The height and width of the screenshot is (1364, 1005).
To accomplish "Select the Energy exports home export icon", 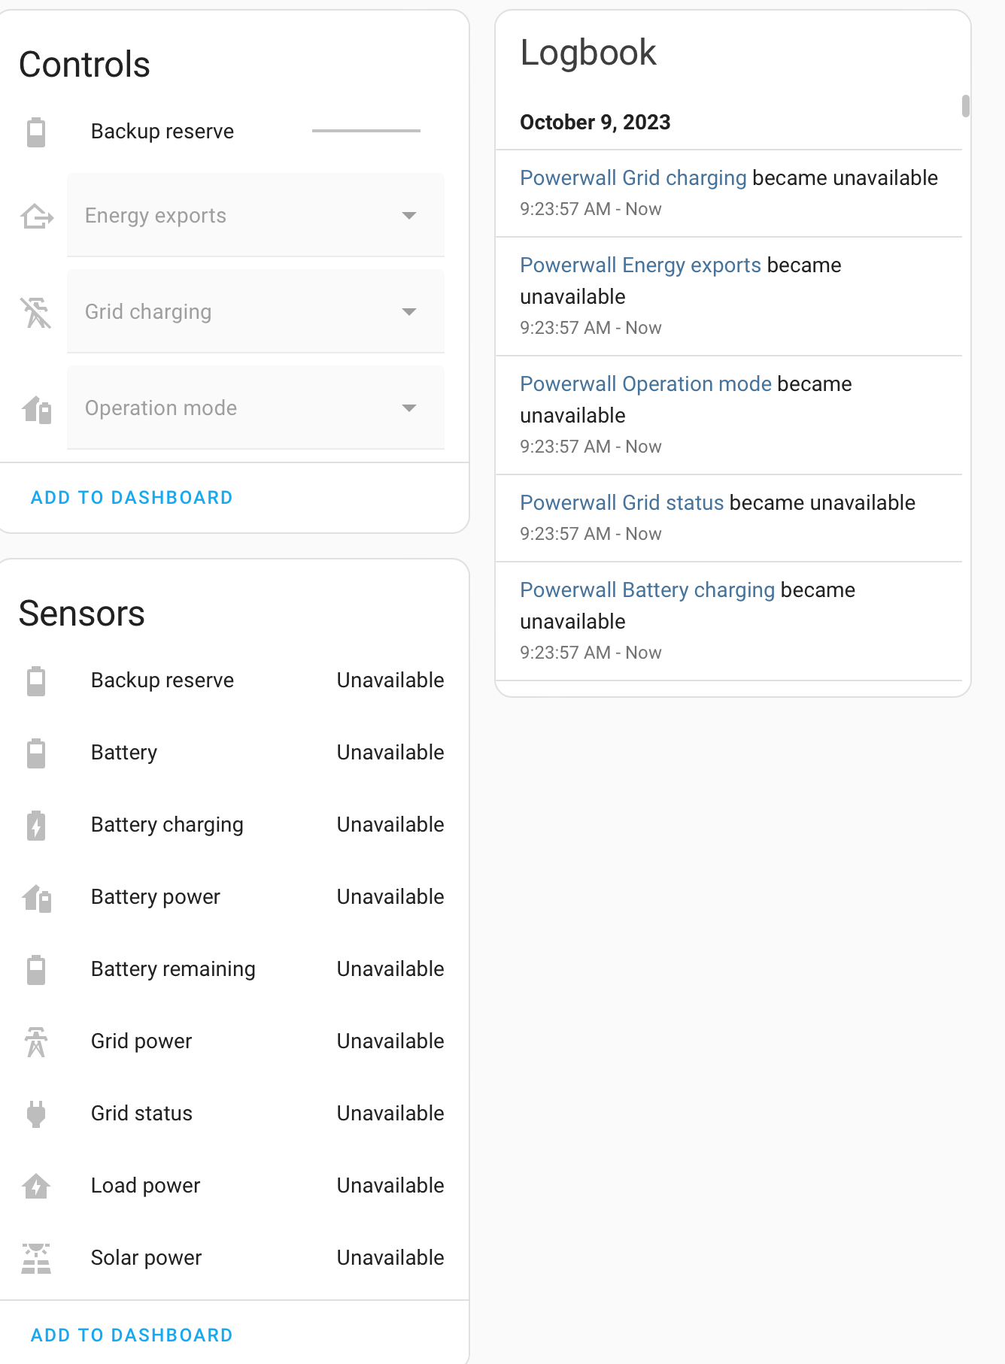I will click(35, 217).
